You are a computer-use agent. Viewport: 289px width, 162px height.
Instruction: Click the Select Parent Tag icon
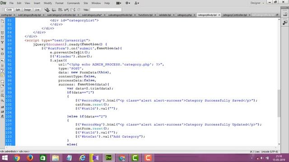pyautogui.click(x=2, y=49)
